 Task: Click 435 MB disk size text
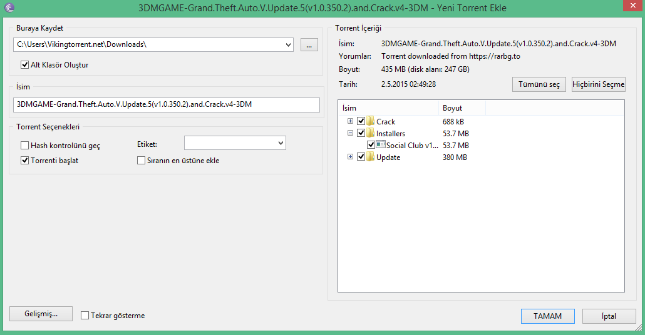[425, 69]
